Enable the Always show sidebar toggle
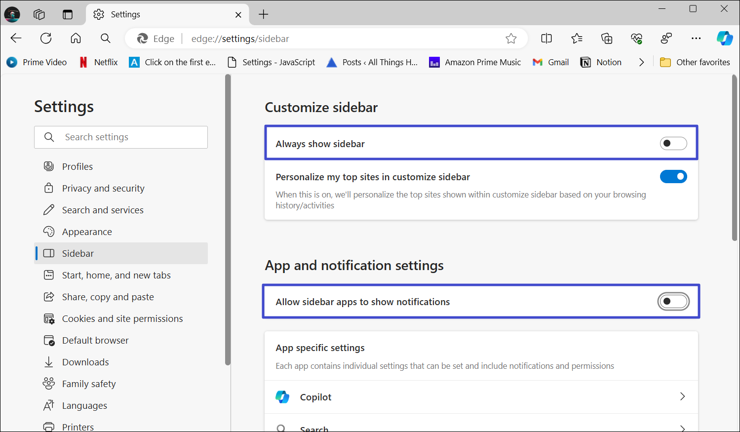 (673, 144)
